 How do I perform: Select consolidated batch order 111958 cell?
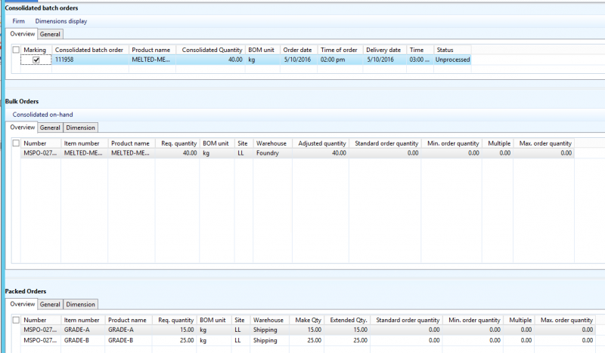[x=90, y=60]
